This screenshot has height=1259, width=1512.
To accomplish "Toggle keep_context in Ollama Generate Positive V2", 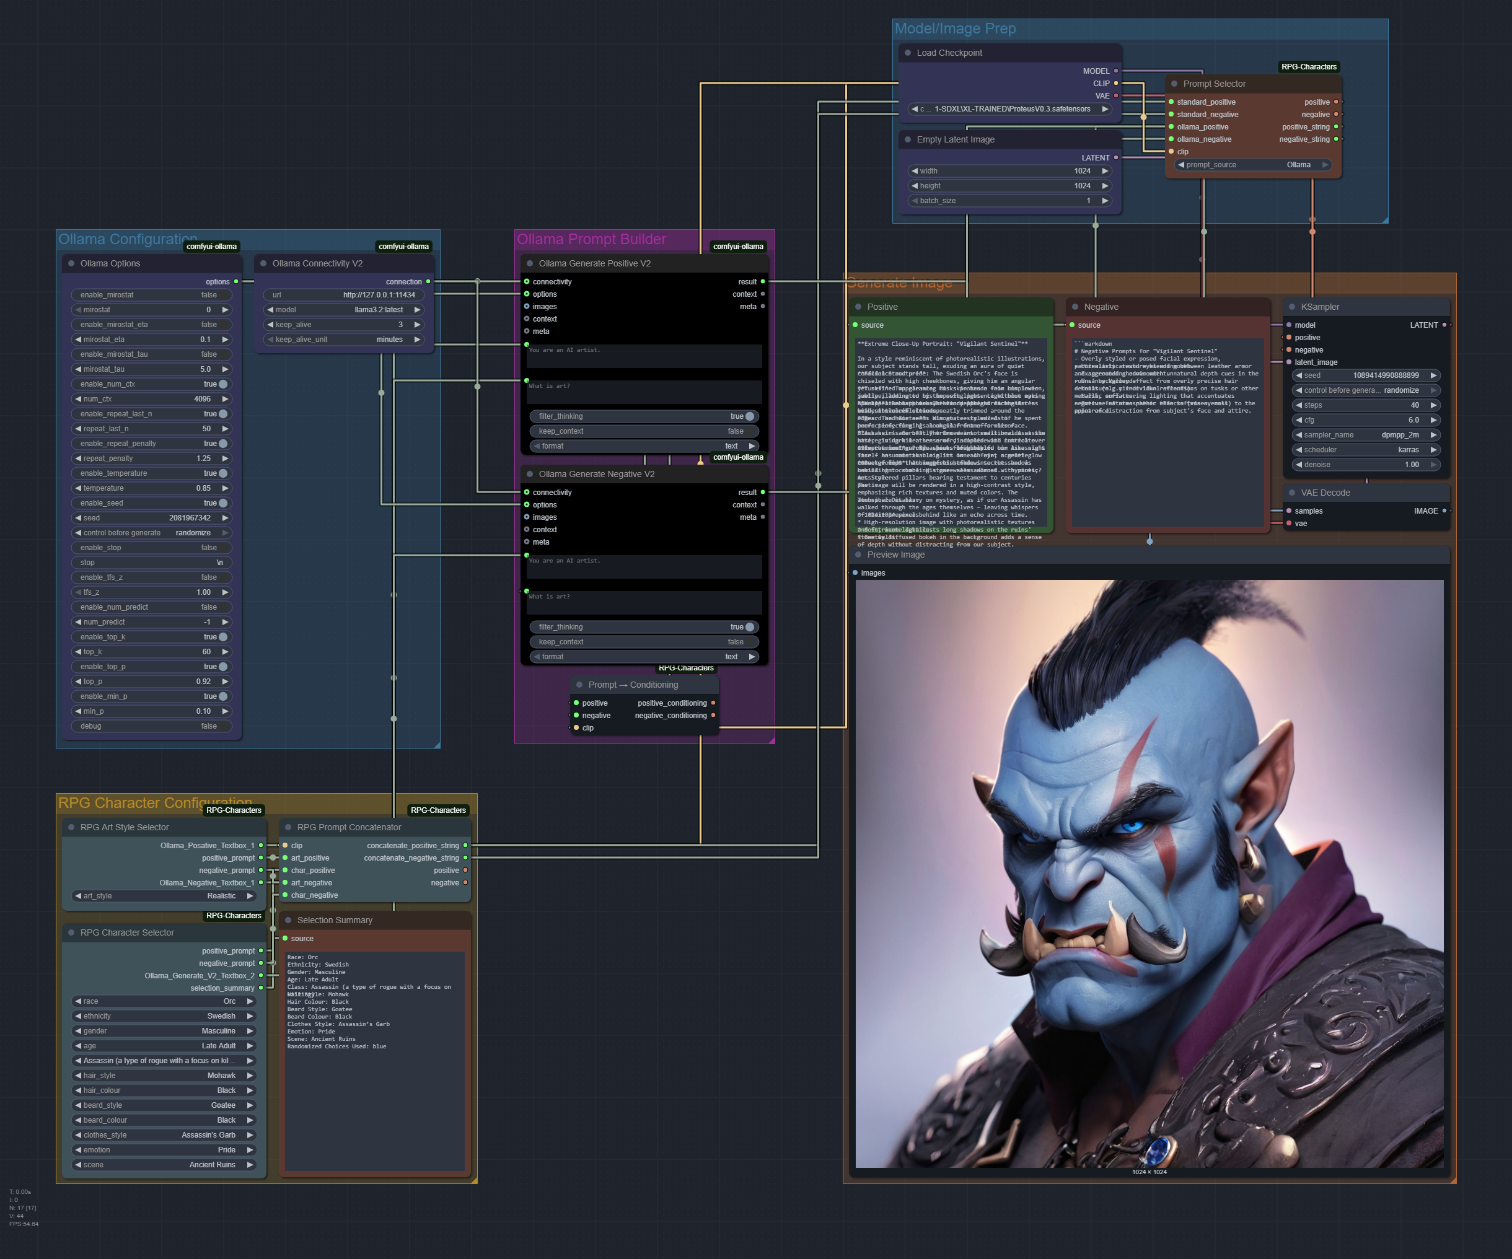I will pyautogui.click(x=644, y=432).
